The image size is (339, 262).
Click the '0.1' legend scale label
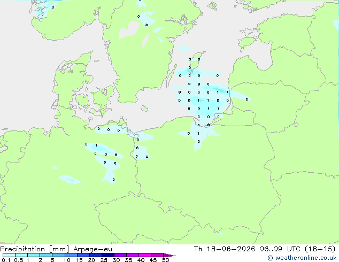6,260
